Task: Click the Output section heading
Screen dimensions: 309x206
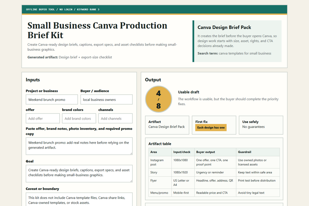Action: coord(153,80)
